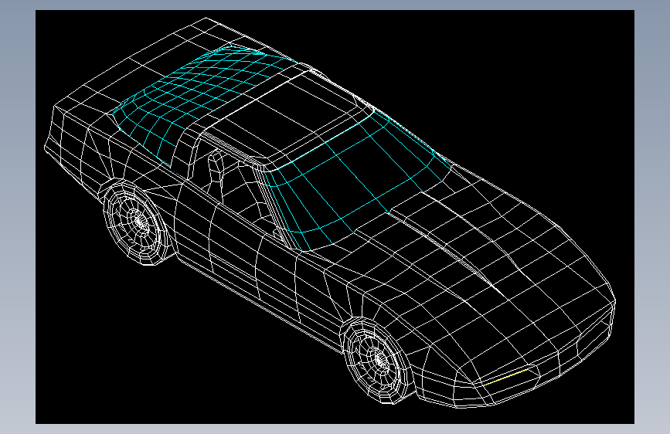Pick the cyan windshield mesh

coord(357,180)
